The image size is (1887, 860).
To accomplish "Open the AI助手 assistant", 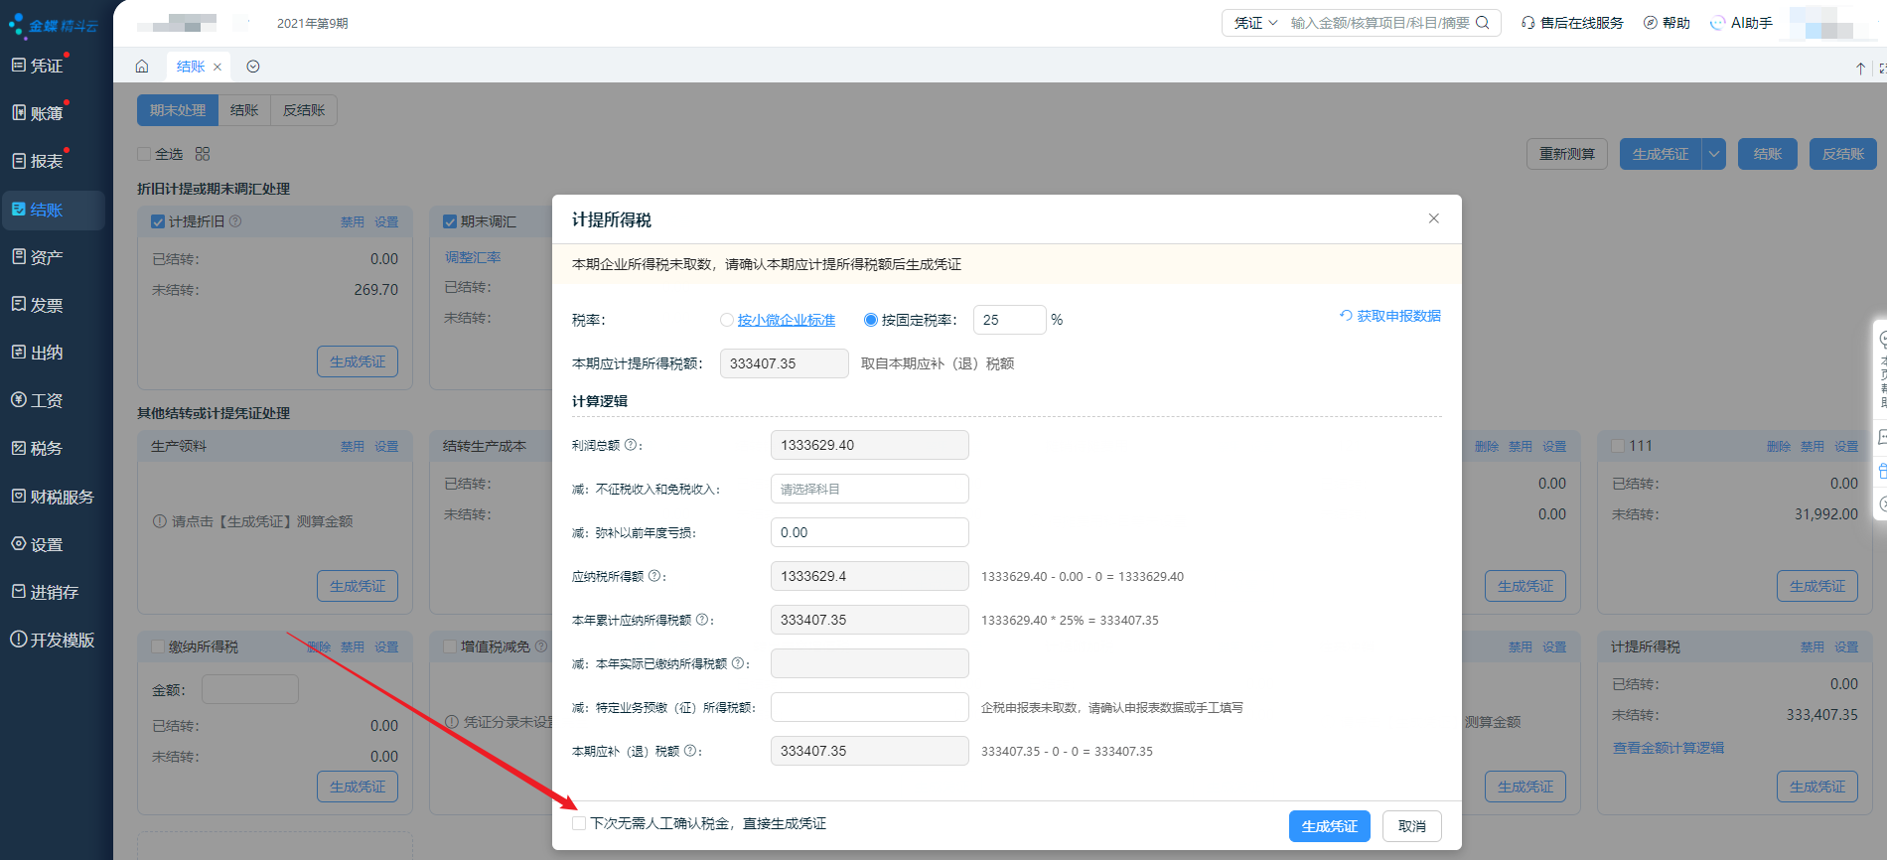I will [1741, 23].
